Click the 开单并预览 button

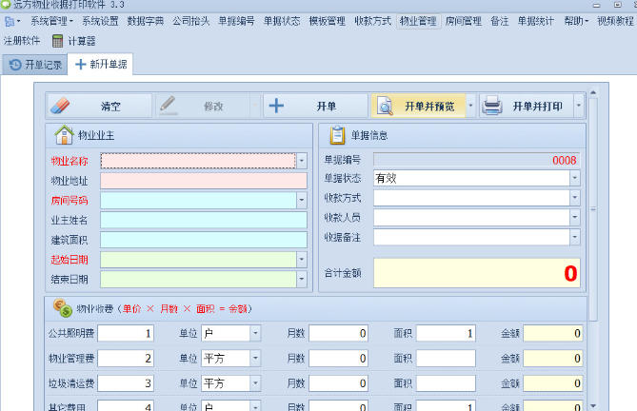(418, 106)
